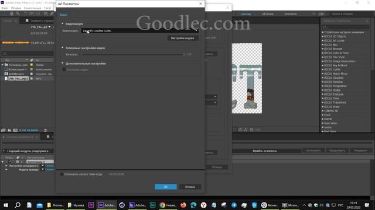Viewport: 375px width, 210px height.
Task: Click the yellow label swatch of folder row
Action: pos(32,65)
